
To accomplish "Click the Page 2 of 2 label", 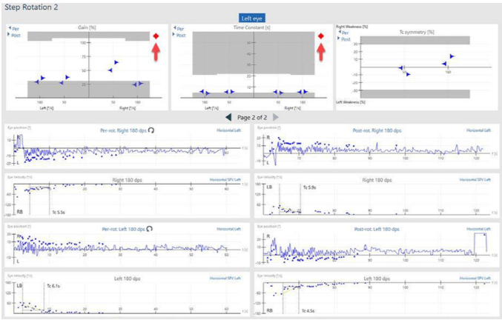I will (252, 117).
